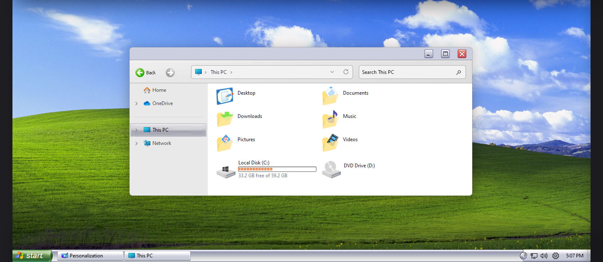Click inside the Search This PC field
603x262 pixels.
[405, 72]
